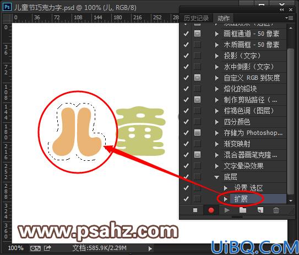Create a new action
Image resolution: width=299 pixels, height=255 pixels.
[x=260, y=210]
